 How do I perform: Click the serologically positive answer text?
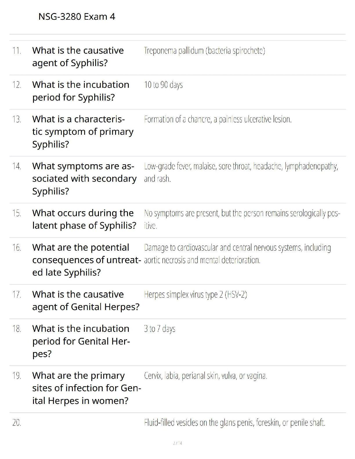[242, 219]
